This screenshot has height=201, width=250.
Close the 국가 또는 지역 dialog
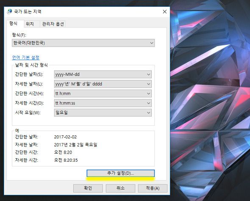pos(165,11)
